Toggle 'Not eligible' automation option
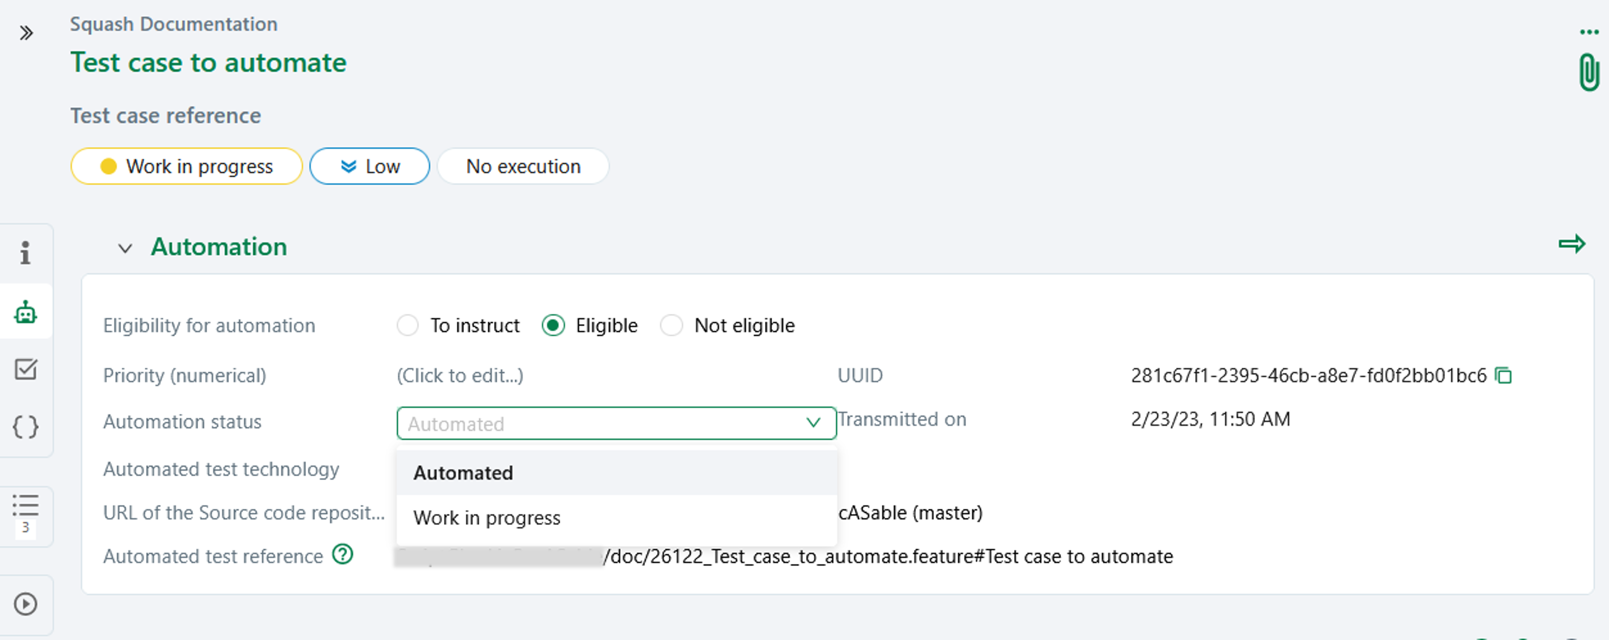The width and height of the screenshot is (1609, 640). tap(672, 326)
